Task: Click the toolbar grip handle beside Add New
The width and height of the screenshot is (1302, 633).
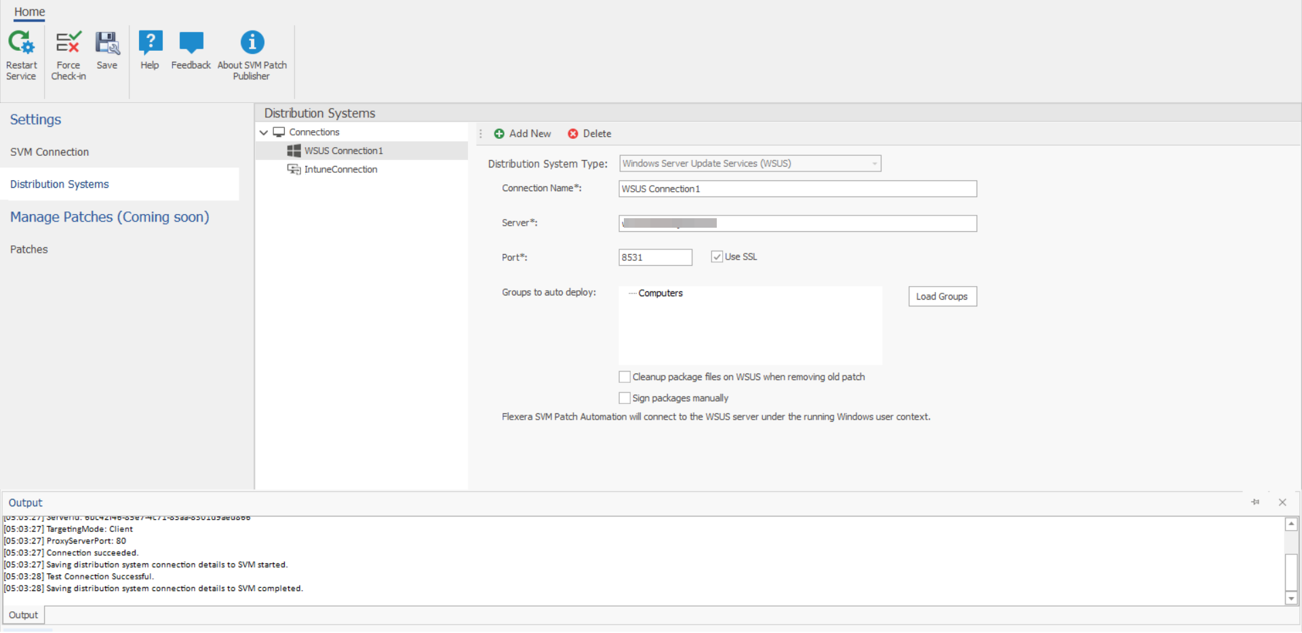Action: pyautogui.click(x=481, y=134)
